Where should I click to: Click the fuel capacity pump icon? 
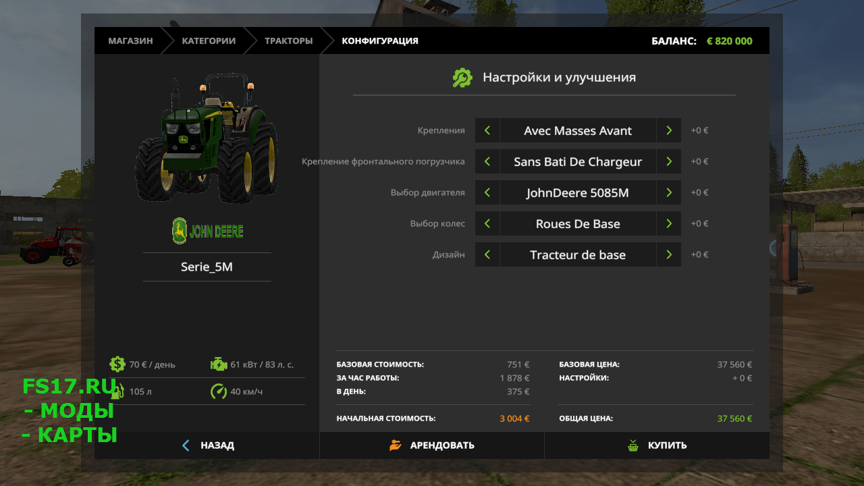click(117, 391)
